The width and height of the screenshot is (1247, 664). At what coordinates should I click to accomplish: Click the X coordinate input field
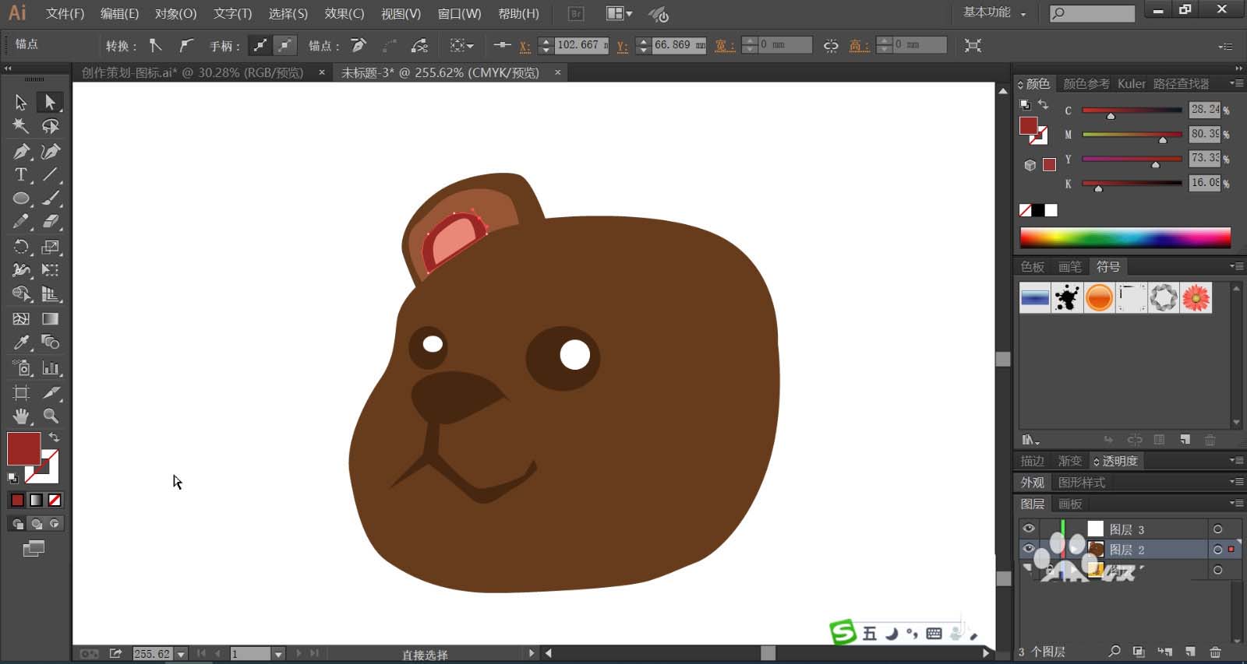581,45
